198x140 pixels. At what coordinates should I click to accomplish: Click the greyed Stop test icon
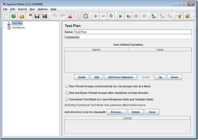pyautogui.click(x=136, y=16)
